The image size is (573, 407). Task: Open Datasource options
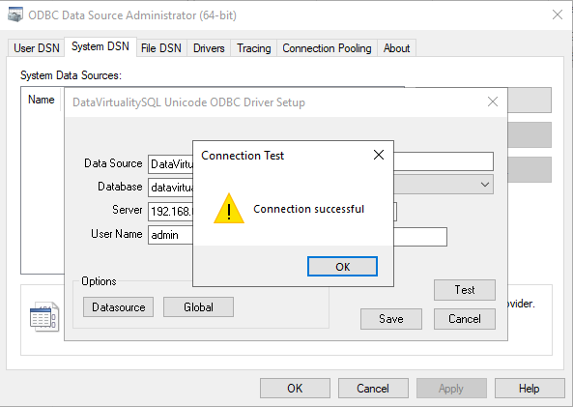(x=119, y=306)
